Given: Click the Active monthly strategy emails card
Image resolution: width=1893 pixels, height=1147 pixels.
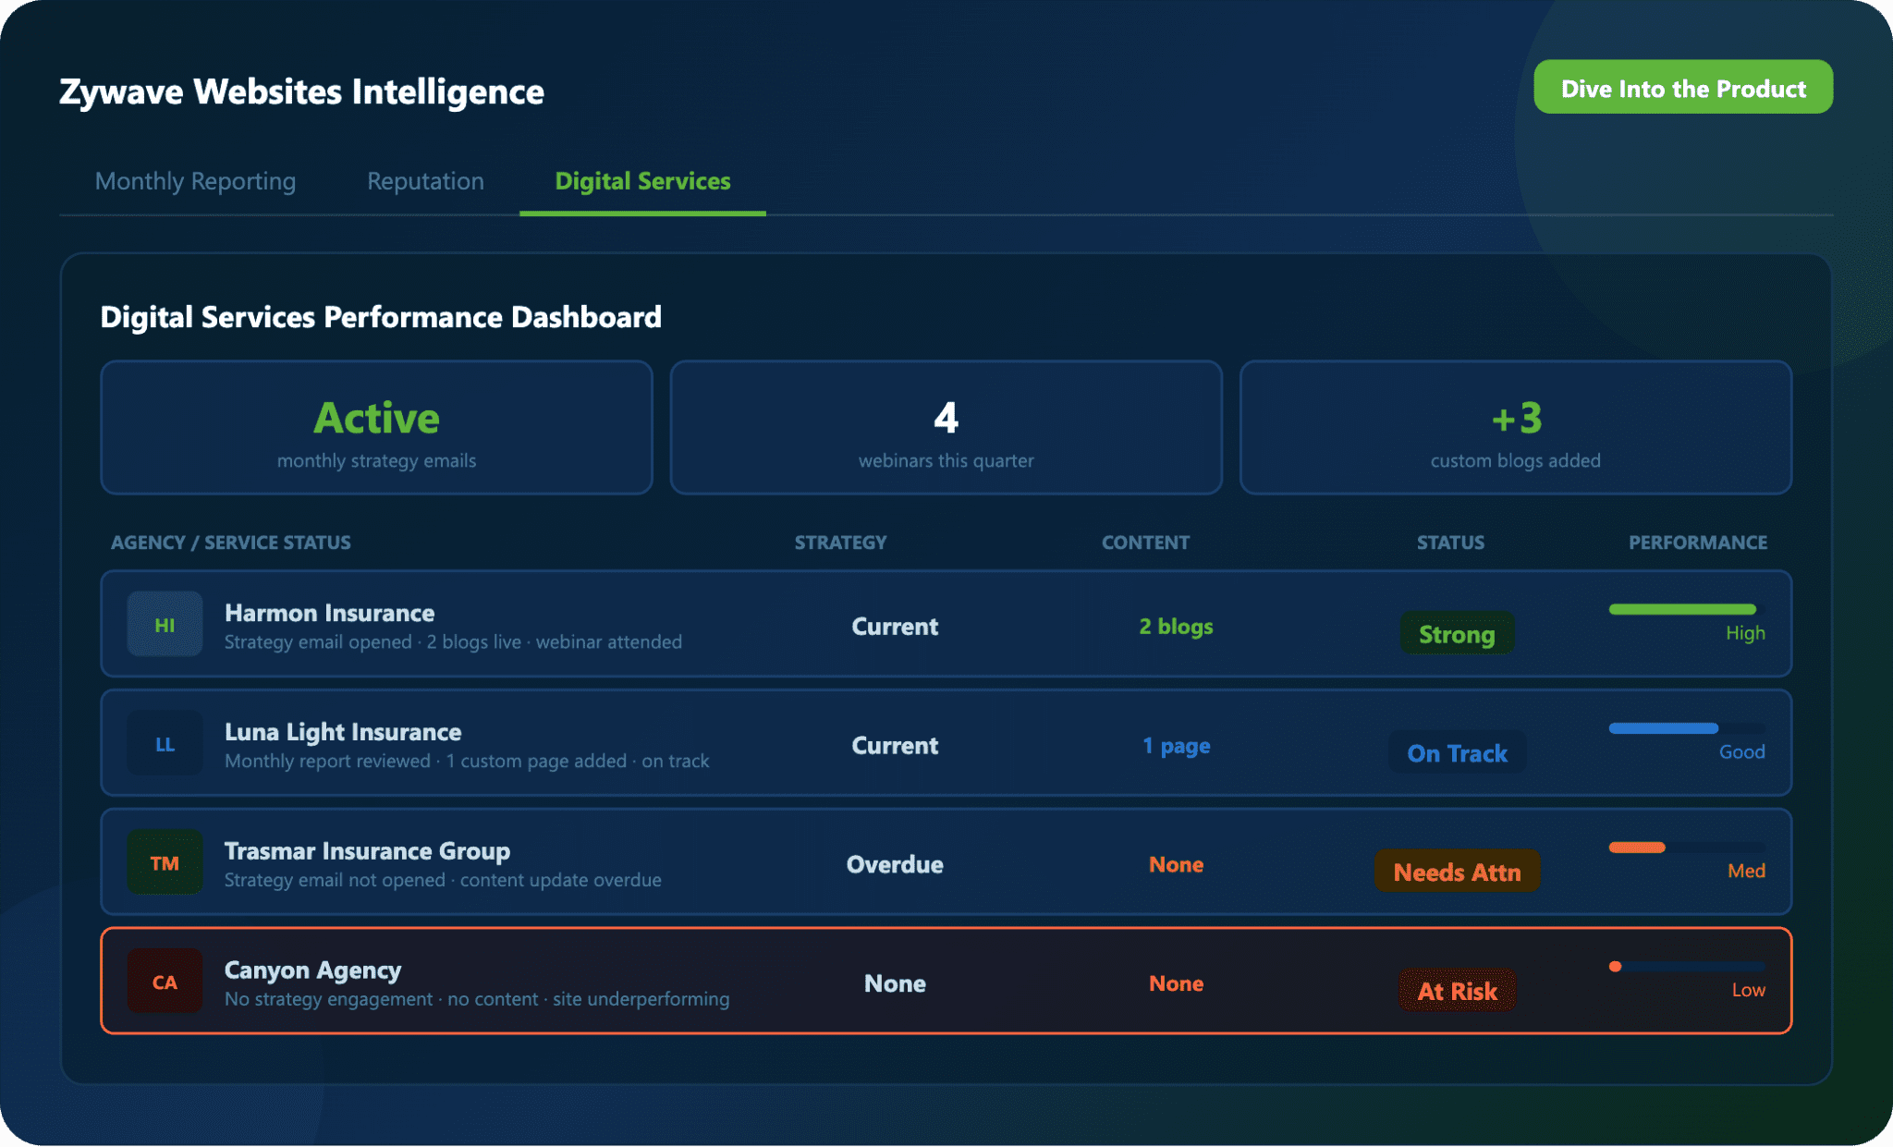Looking at the screenshot, I should tap(376, 428).
